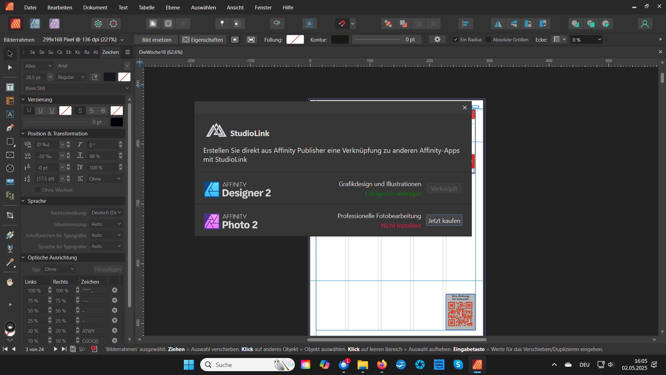Select the Move tool

pyautogui.click(x=10, y=53)
